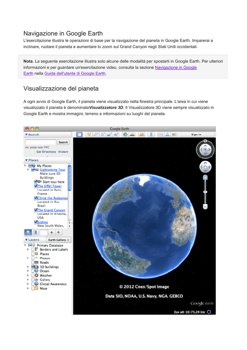247x350 pixels.
Task: Select the Record a Tour tool
Action: (116, 134)
